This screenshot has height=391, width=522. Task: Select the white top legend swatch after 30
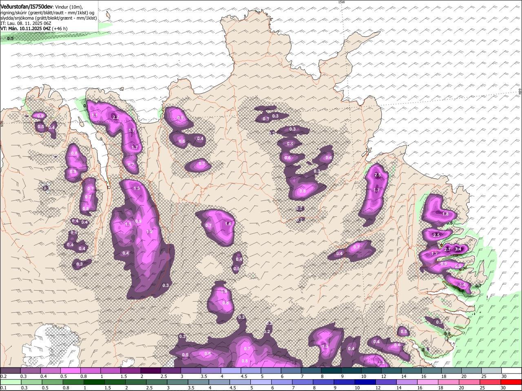(512, 370)
